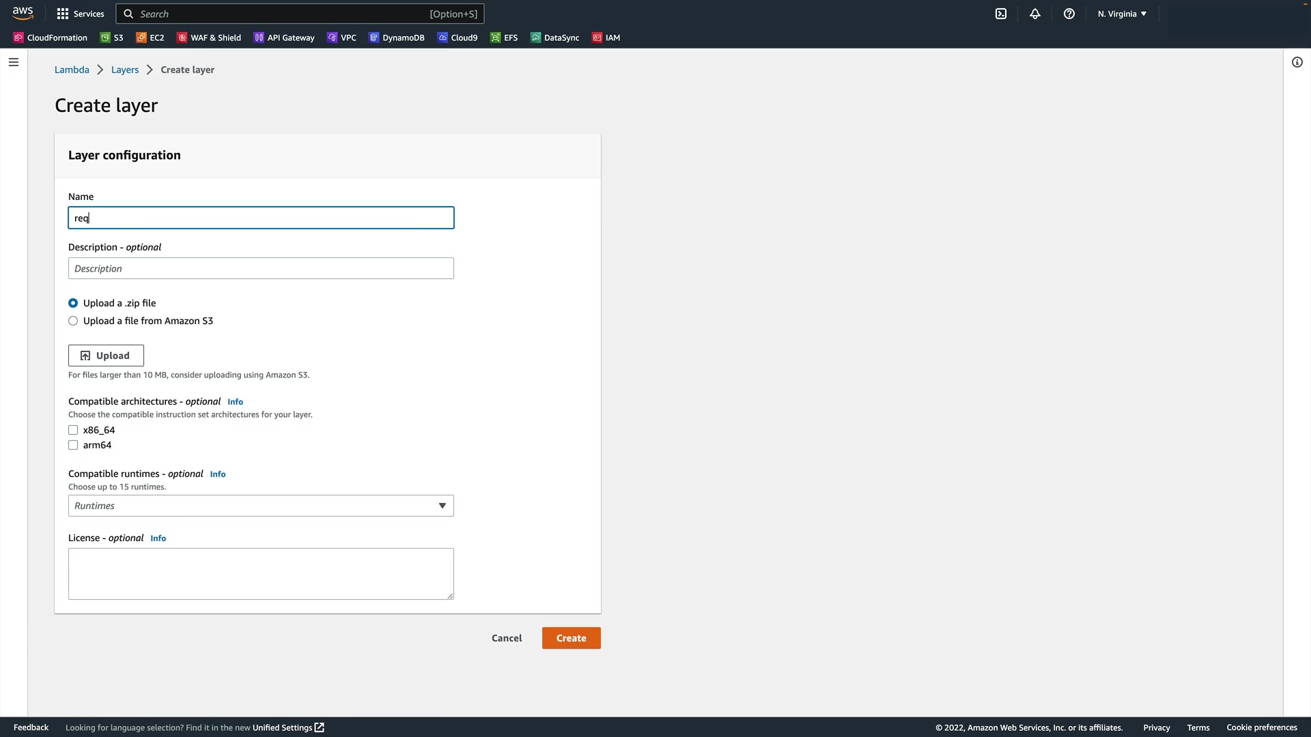Click the help question mark icon
This screenshot has height=737, width=1311.
click(1069, 14)
